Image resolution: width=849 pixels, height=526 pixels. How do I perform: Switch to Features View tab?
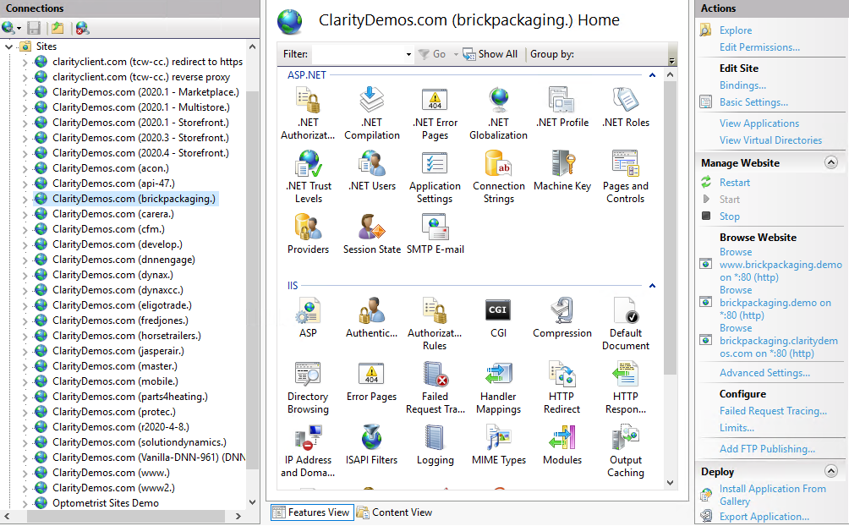(312, 512)
